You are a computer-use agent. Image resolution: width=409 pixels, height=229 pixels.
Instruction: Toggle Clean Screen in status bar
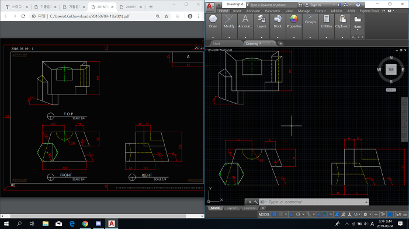(398, 214)
